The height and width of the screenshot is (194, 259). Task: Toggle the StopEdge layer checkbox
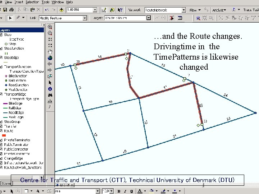1,57
